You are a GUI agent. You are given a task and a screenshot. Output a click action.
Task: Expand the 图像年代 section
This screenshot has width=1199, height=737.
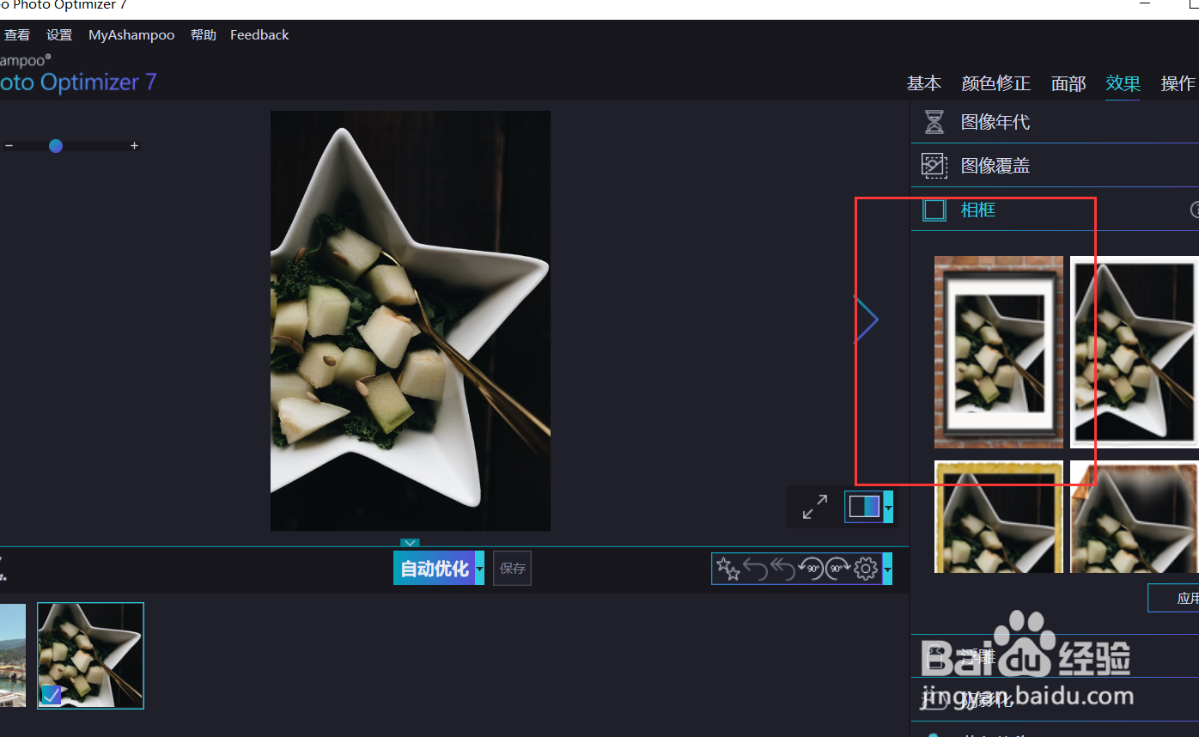pyautogui.click(x=1055, y=122)
